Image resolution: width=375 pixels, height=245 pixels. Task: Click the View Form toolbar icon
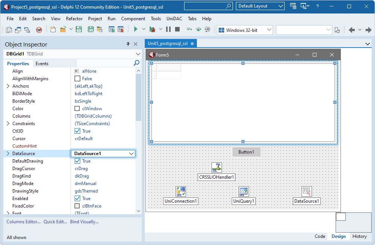tap(18, 30)
